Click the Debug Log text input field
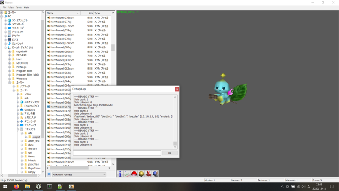This screenshot has width=339, height=191. [x=117, y=153]
